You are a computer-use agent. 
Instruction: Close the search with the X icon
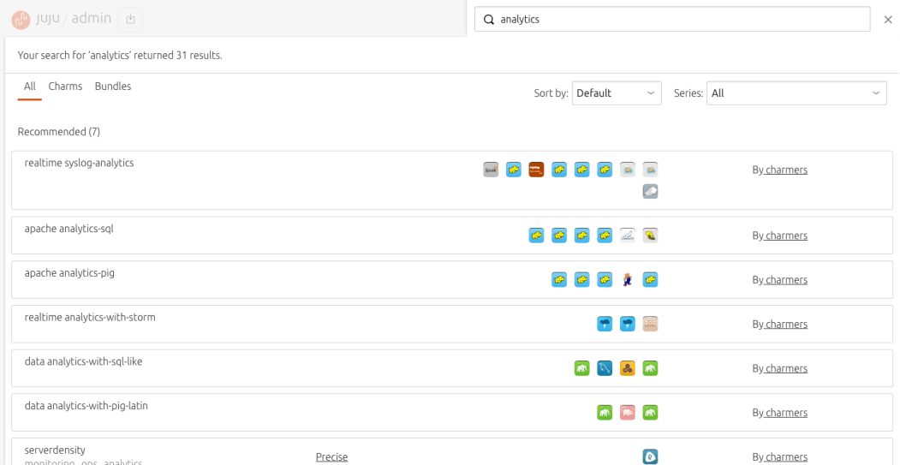point(888,20)
